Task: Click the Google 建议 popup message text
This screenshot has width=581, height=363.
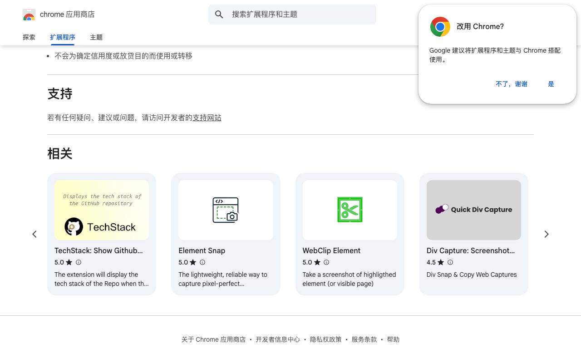Action: point(495,55)
